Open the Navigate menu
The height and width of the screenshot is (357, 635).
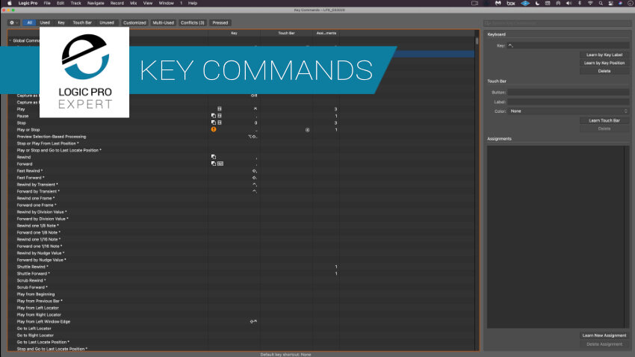coord(96,3)
